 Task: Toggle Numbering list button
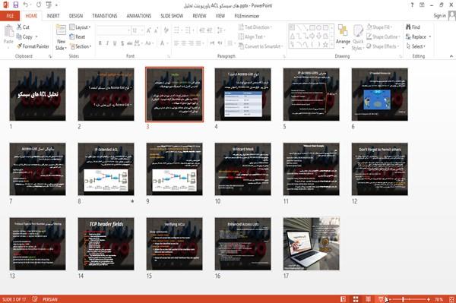click(188, 30)
